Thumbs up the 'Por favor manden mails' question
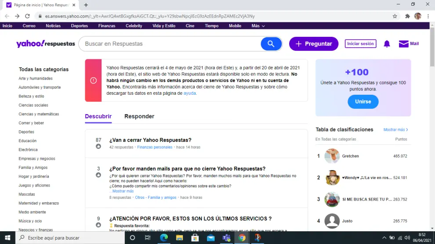Viewport: 435px width, 244px height. [x=98, y=175]
